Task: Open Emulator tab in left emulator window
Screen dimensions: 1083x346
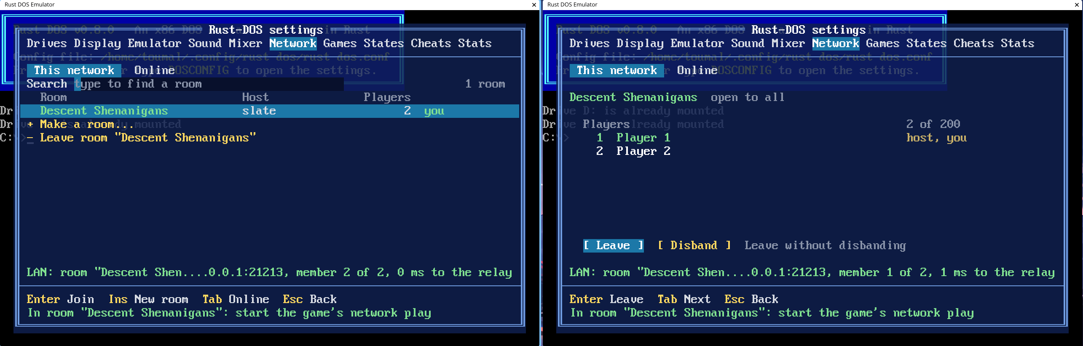Action: point(155,43)
